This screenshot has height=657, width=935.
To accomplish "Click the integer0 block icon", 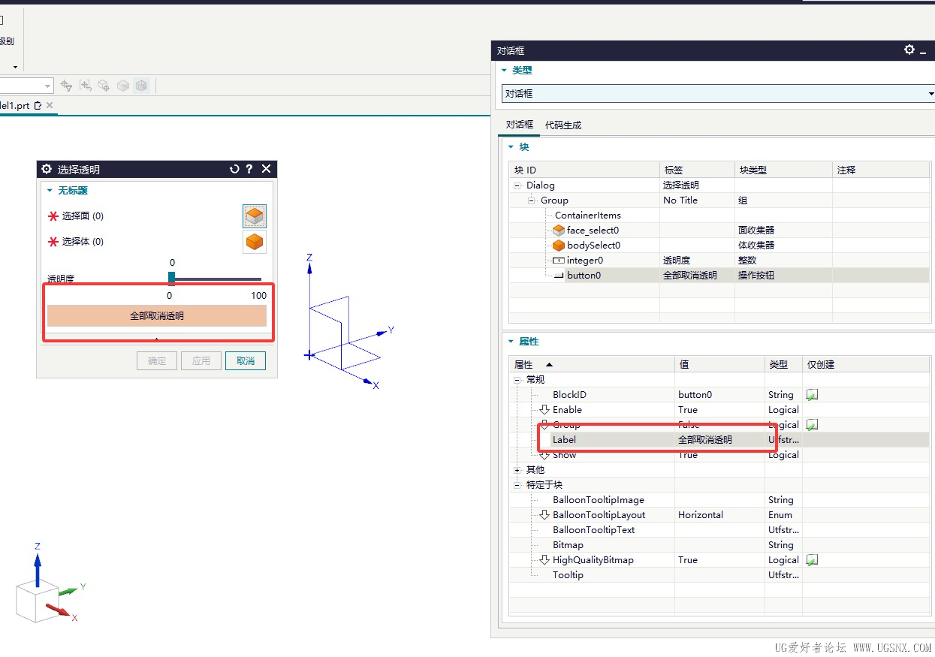I will (x=559, y=261).
